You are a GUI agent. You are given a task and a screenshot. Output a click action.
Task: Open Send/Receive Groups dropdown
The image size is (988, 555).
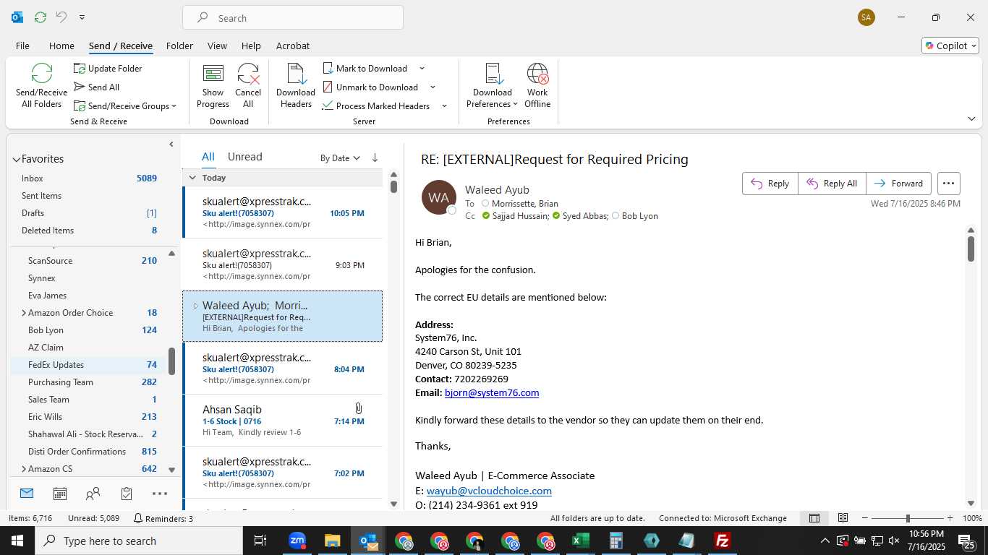tap(125, 106)
